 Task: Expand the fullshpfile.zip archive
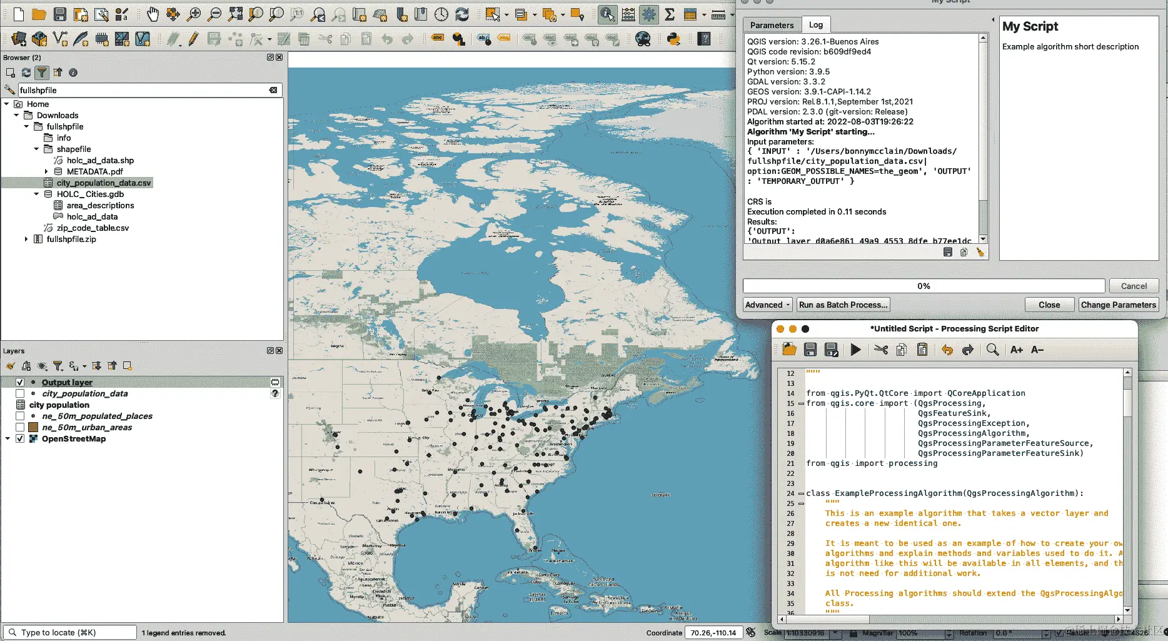point(26,239)
